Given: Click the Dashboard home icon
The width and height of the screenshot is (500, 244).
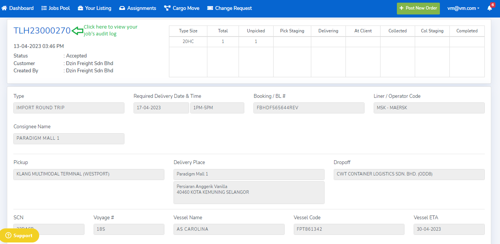Looking at the screenshot, I should pos(5,8).
